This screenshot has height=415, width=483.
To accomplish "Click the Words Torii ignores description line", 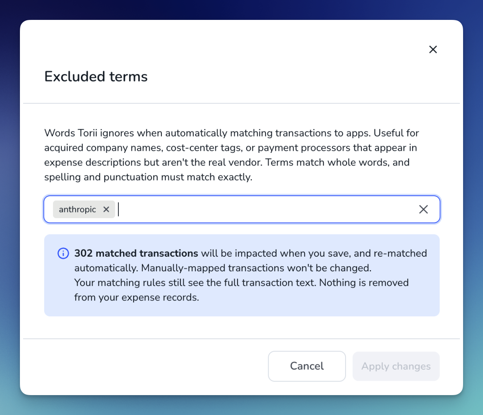I will tap(232, 133).
